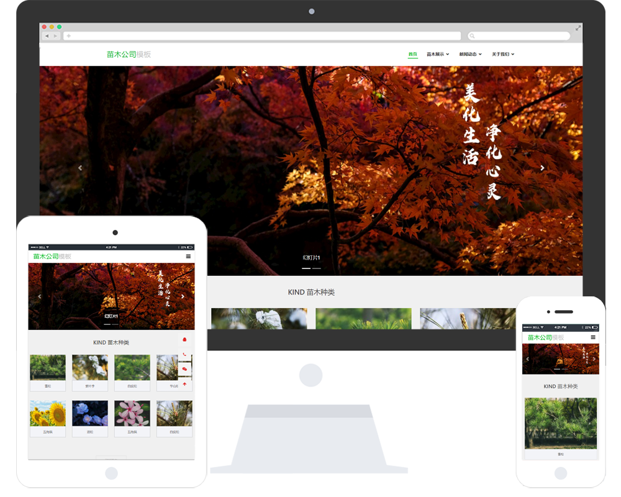Click the fullscreen expand icon in browser
Viewport: 621px width, 497px height.
[x=578, y=28]
